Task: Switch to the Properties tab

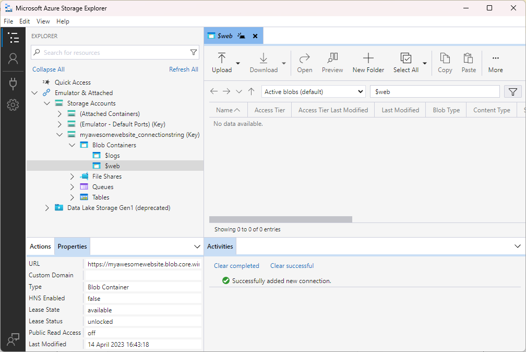Action: (x=72, y=247)
